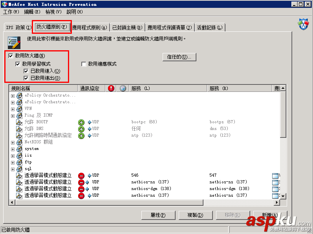The image size is (313, 234).
Task: Click the rule group icon for NetBIOS 群組
Action: point(19,142)
